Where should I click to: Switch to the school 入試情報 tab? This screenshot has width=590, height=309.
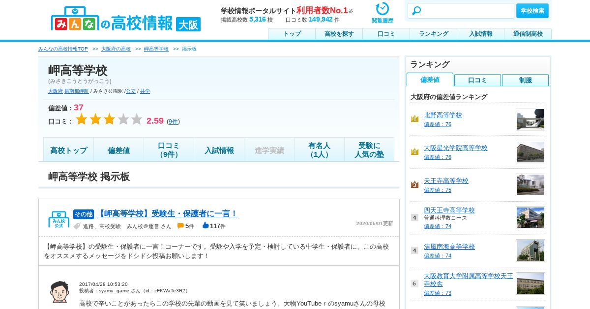click(219, 150)
